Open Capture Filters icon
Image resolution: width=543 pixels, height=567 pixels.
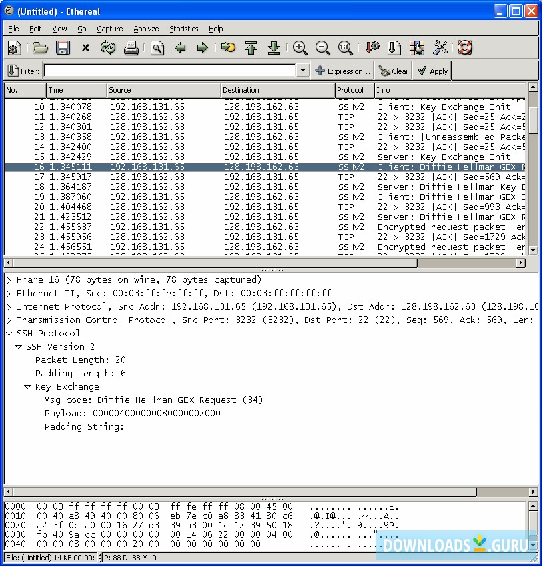[x=372, y=48]
